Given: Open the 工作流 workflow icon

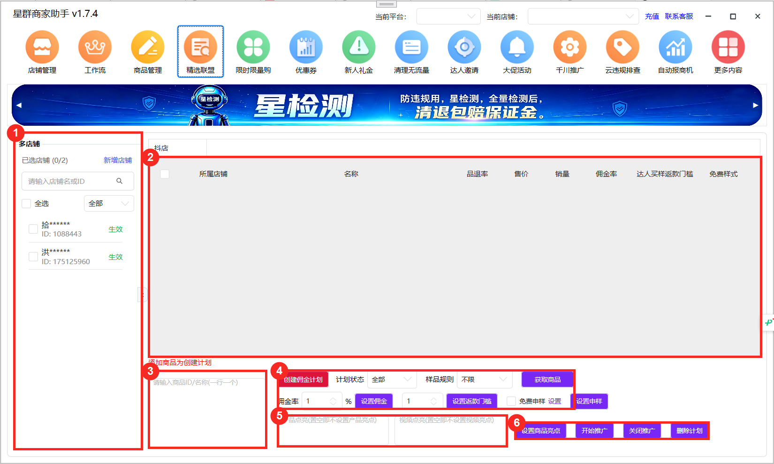Looking at the screenshot, I should tap(95, 47).
